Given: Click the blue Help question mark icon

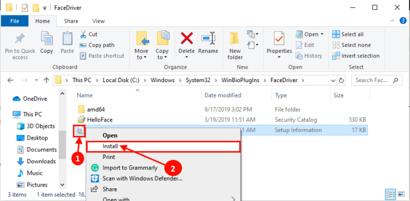Looking at the screenshot, I should [x=403, y=21].
